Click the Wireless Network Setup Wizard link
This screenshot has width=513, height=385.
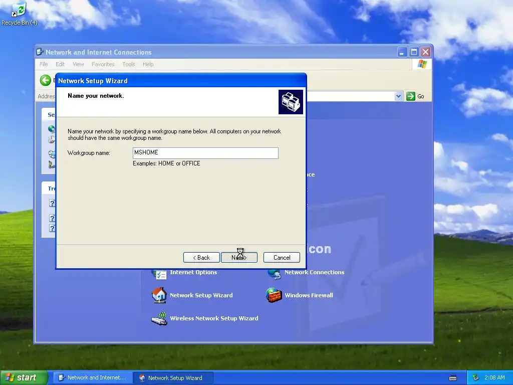[x=214, y=318]
